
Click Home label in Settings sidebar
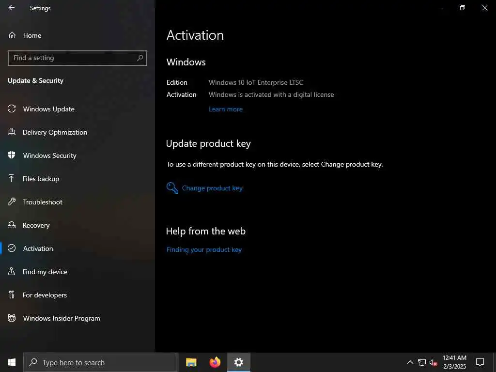pos(32,35)
